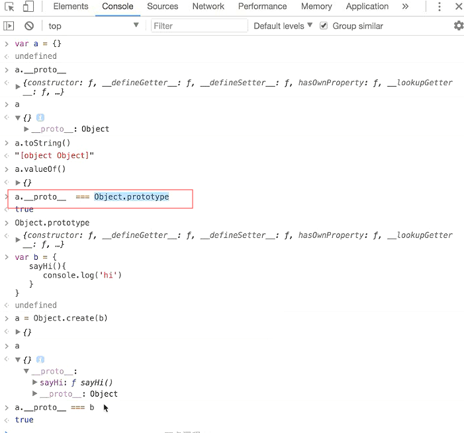Image resolution: width=464 pixels, height=433 pixels.
Task: Expand the first a.__proto__ result object
Action: tap(18, 87)
